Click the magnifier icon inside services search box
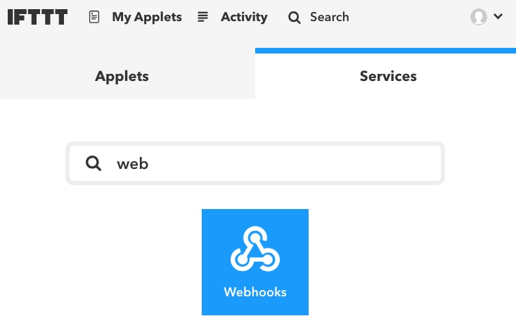Image resolution: width=516 pixels, height=328 pixels. point(93,163)
